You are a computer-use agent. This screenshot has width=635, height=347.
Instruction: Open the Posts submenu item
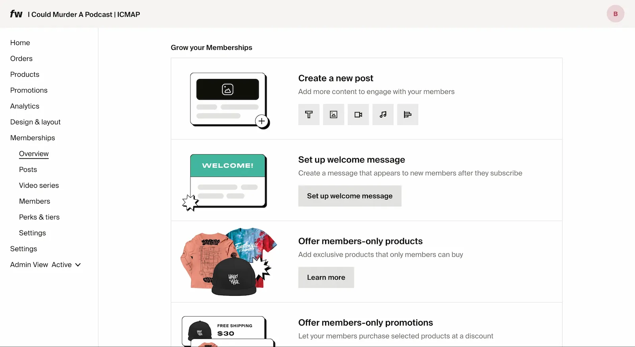click(x=28, y=170)
